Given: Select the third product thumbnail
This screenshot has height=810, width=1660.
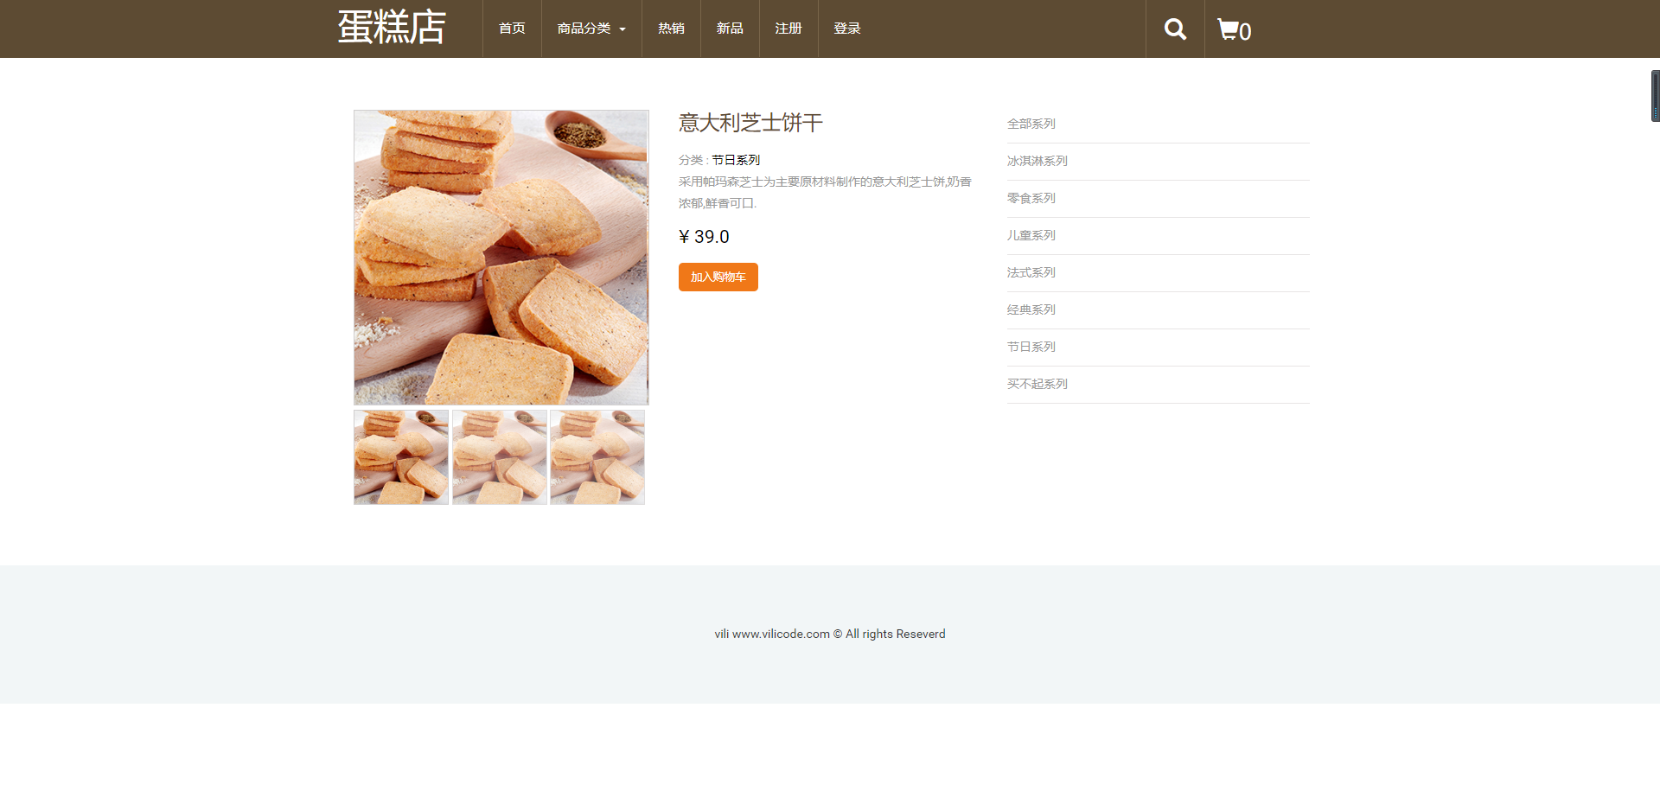Looking at the screenshot, I should click(597, 457).
